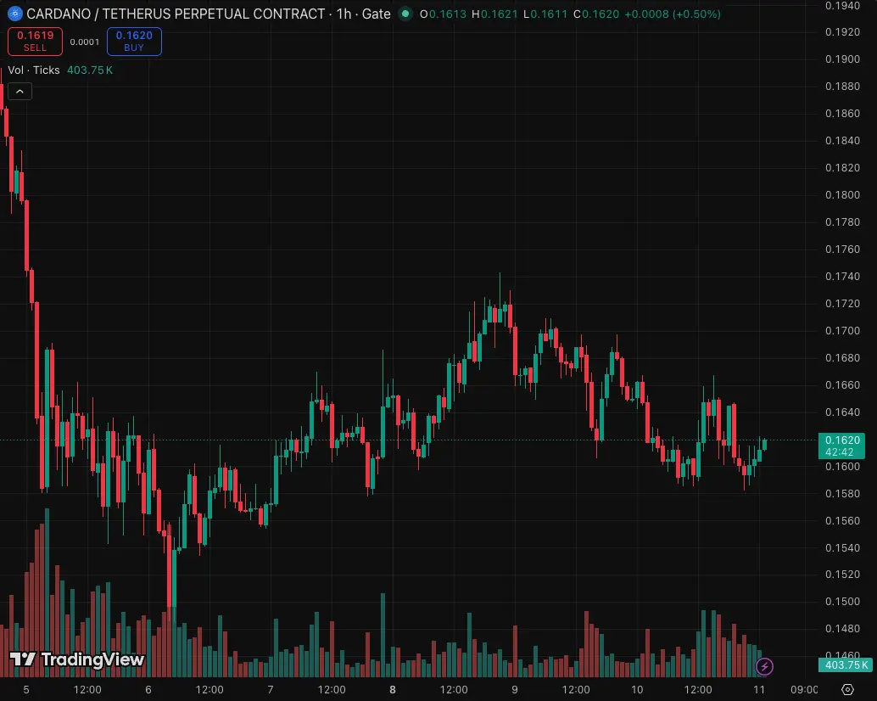Click the current price label 0.1620
The height and width of the screenshot is (701, 877).
click(x=841, y=446)
